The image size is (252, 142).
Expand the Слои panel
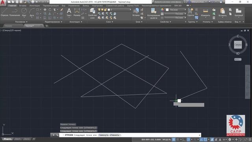tap(109, 22)
